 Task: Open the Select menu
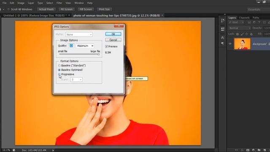(50, 3)
